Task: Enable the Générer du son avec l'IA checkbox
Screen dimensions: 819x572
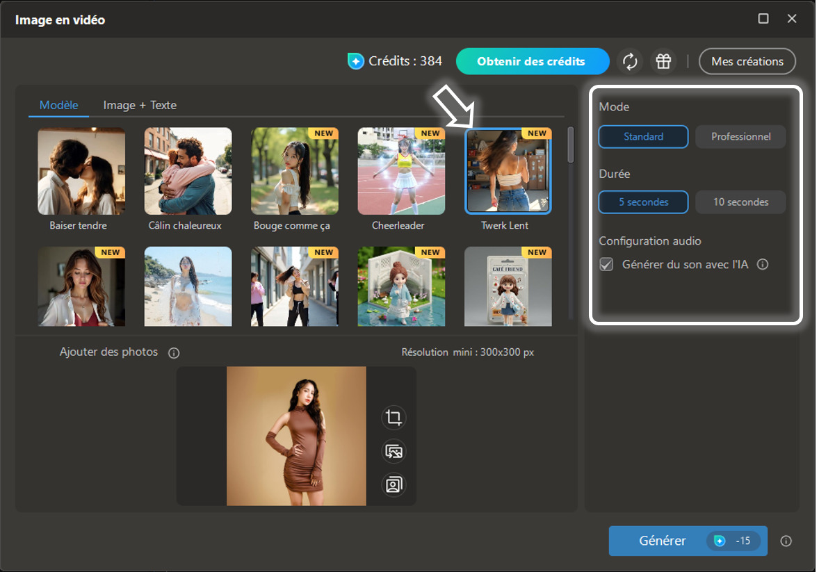Action: click(606, 264)
